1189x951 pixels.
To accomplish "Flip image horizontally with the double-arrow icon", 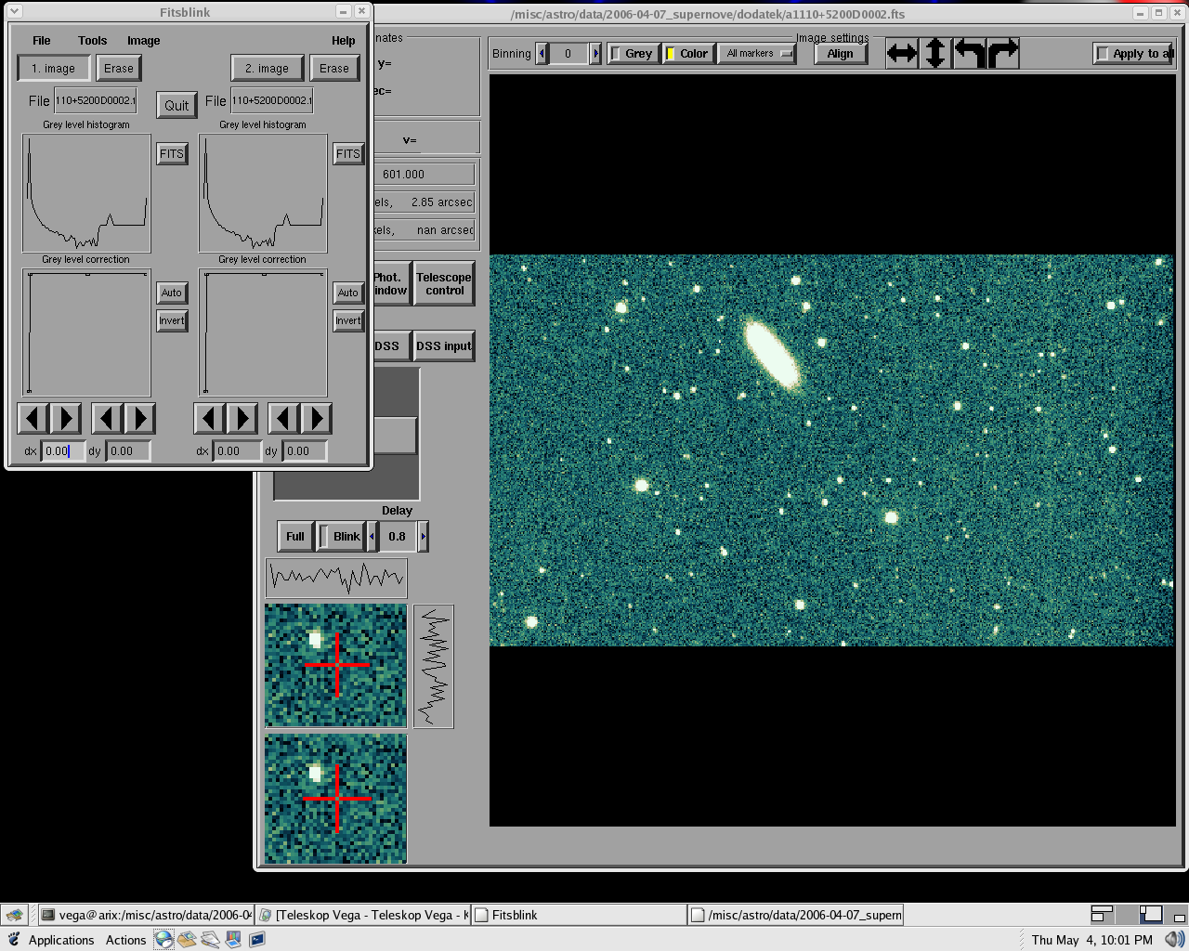I will point(901,53).
